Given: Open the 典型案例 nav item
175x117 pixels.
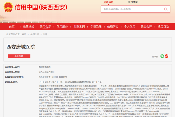Looking at the screenshot, I should click(79, 27).
